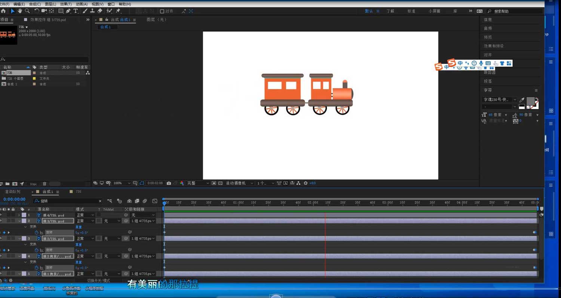The width and height of the screenshot is (561, 298).
Task: Select the Zoom magnifier tool
Action: point(27,11)
